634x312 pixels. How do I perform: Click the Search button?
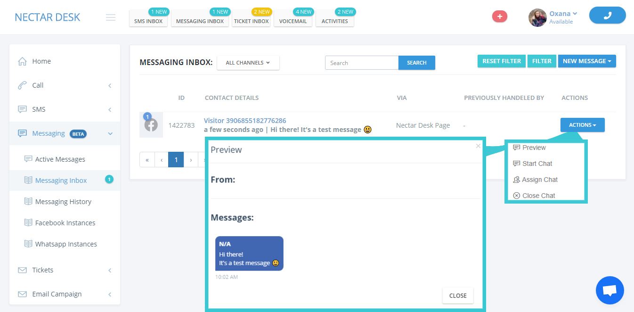[x=417, y=63]
